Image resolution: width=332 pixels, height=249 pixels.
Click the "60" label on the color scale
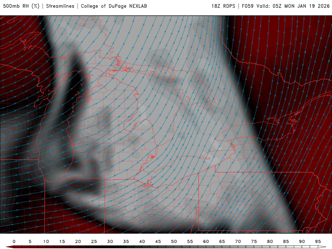(x=206, y=242)
